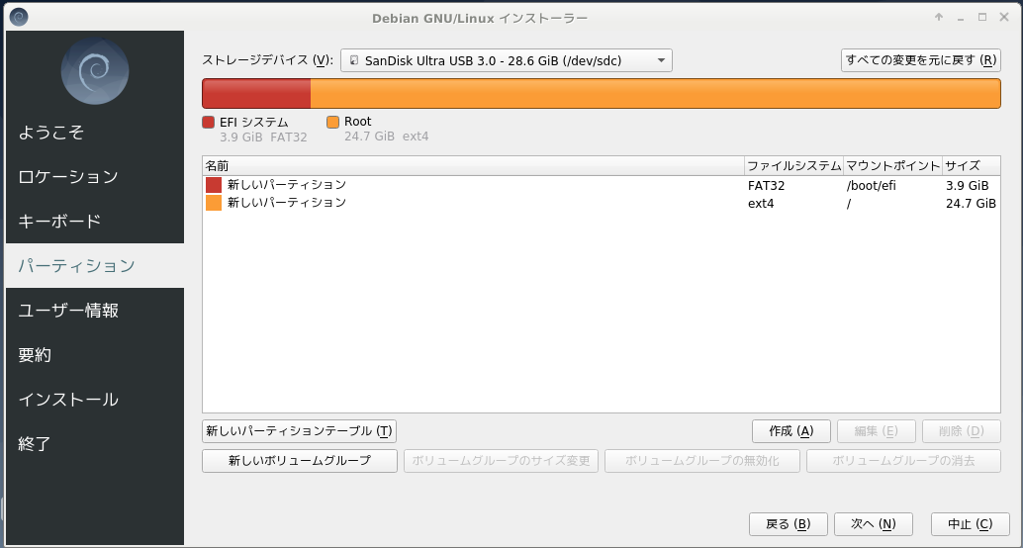The width and height of the screenshot is (1023, 548).
Task: Click the ファイルシステム column header
Action: (x=793, y=165)
